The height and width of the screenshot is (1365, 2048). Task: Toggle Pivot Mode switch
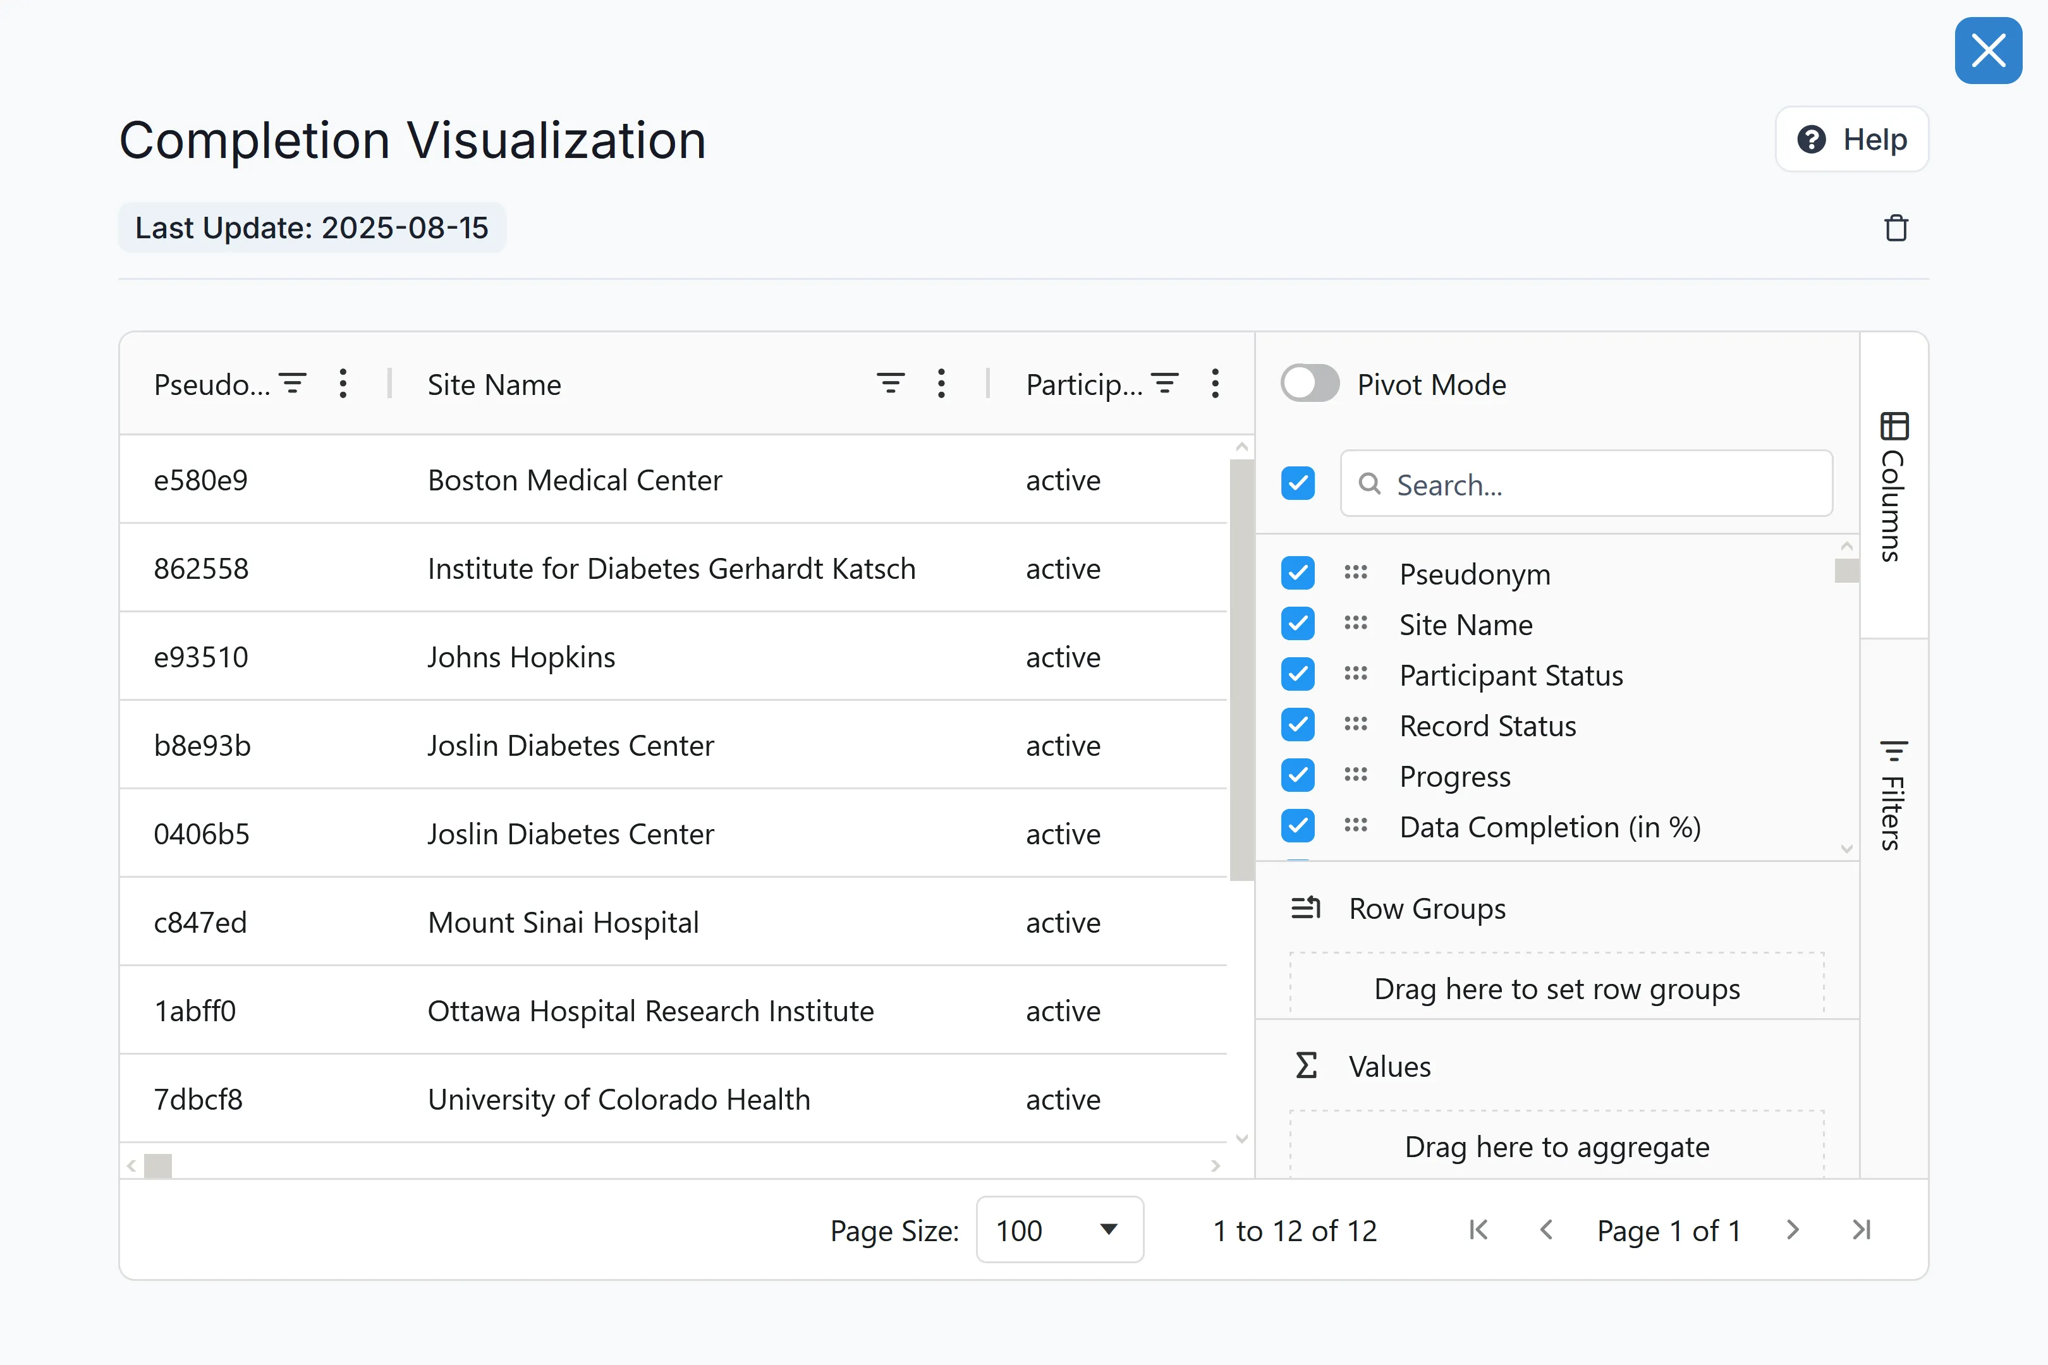pyautogui.click(x=1310, y=384)
